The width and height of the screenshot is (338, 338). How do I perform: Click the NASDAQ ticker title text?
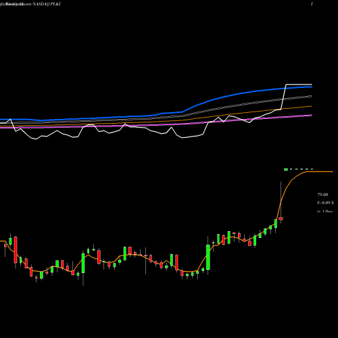click(x=47, y=4)
